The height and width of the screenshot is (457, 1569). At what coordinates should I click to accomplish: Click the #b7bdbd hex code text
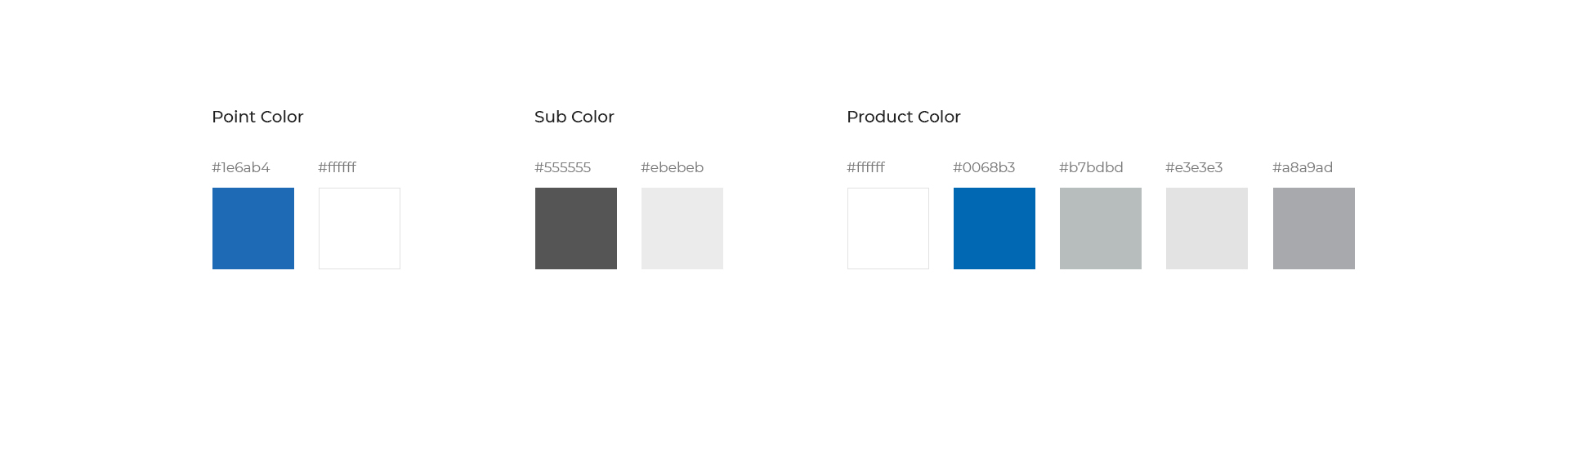(x=1091, y=167)
